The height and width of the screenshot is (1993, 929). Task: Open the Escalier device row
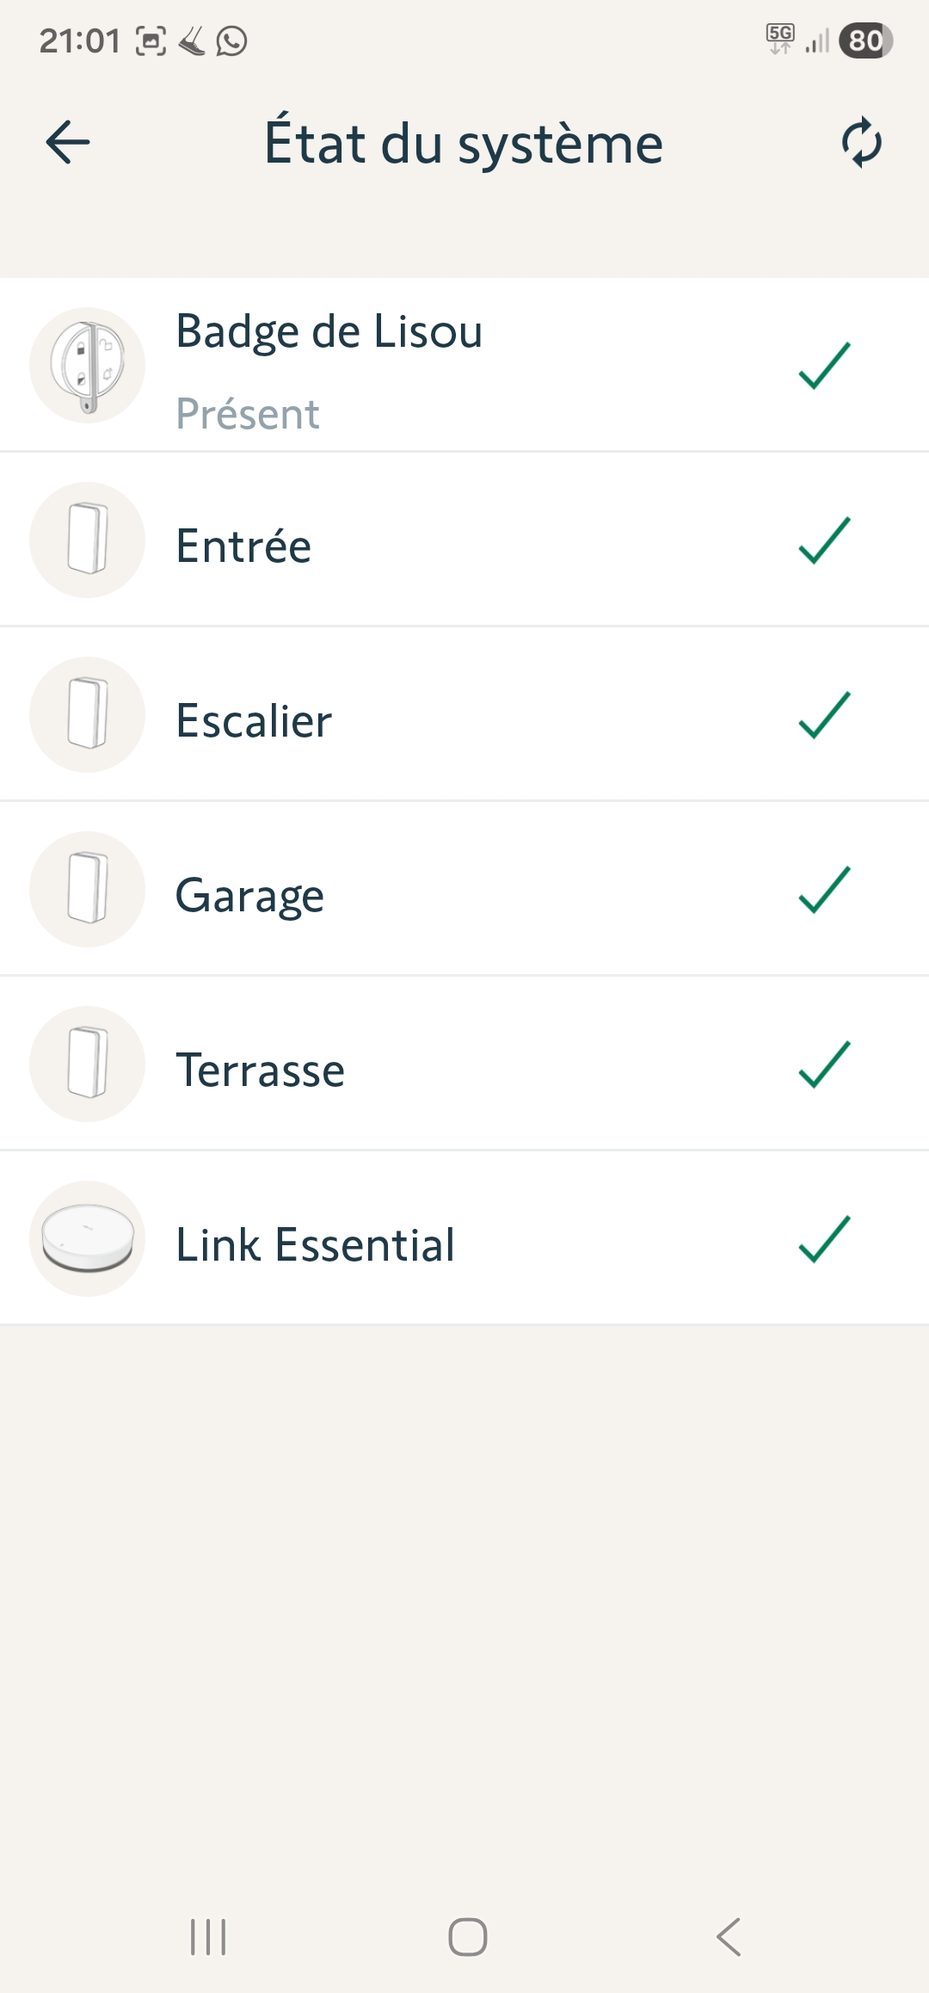click(254, 720)
